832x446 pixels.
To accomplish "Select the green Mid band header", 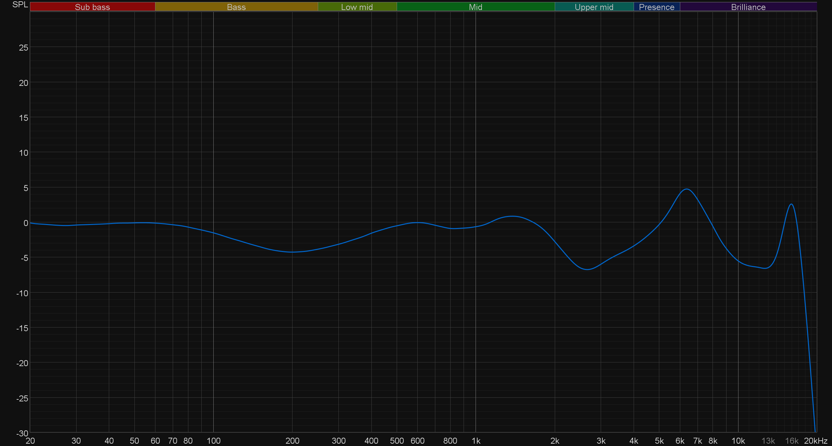I will (475, 7).
